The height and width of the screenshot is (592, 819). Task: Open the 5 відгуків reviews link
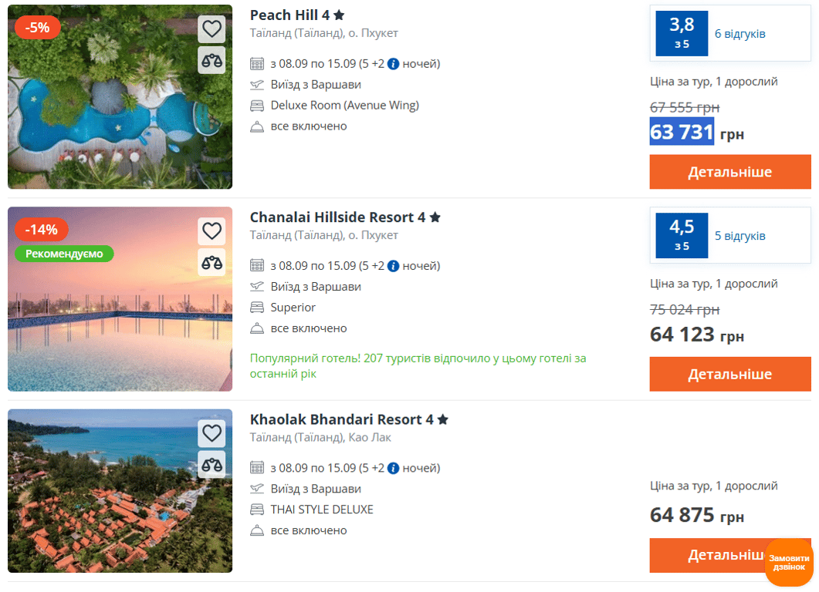[x=739, y=236]
